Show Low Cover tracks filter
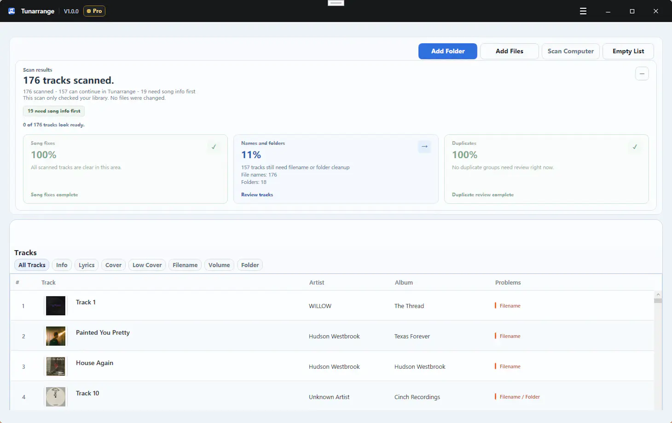 coord(147,265)
